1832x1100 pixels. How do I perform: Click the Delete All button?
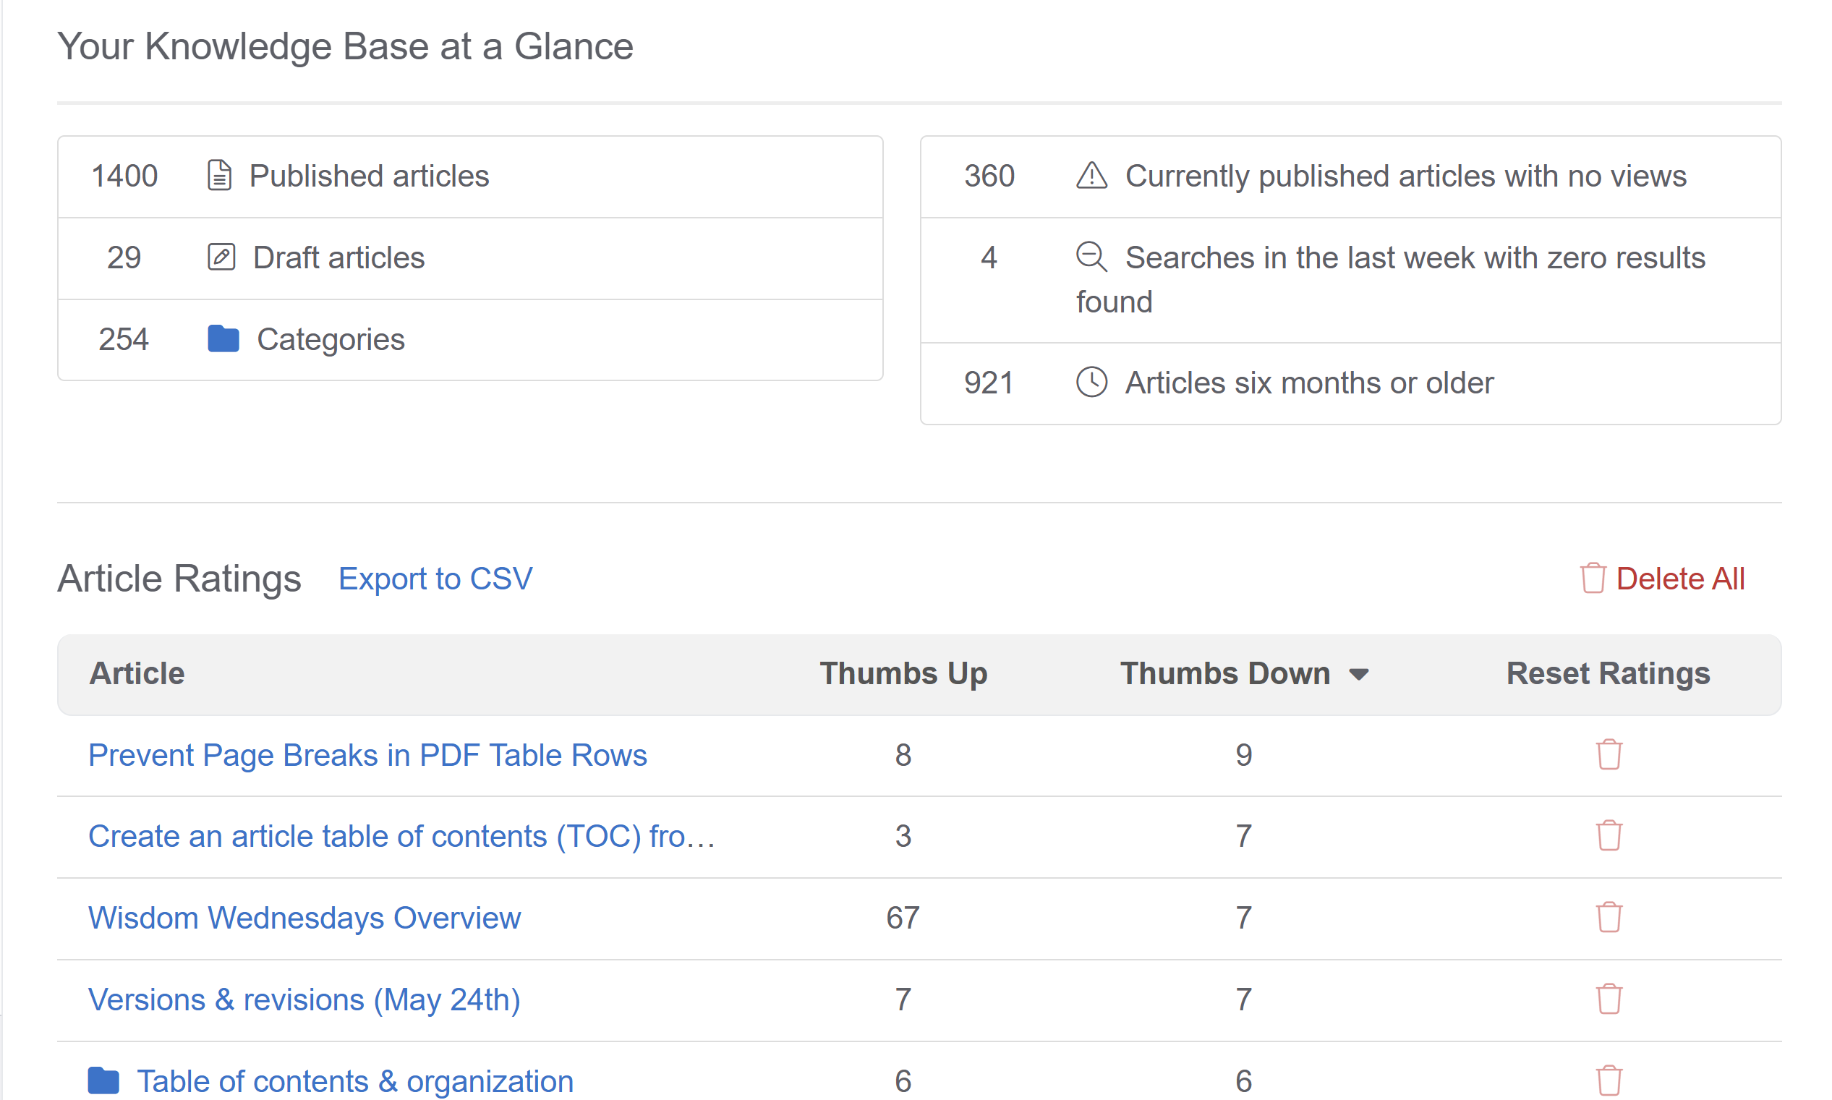[x=1663, y=578]
